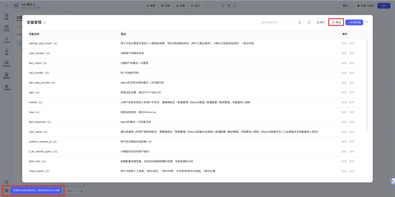The width and height of the screenshot is (395, 197).
Task: Click the 导出 export button
Action: [x=336, y=22]
